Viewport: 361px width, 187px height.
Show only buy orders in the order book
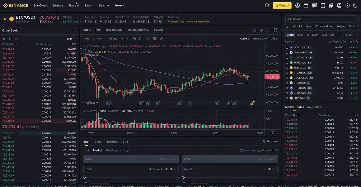point(10,39)
